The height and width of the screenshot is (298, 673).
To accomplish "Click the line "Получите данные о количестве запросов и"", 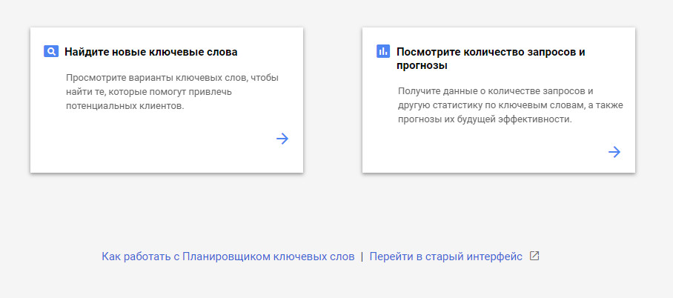I will [496, 91].
